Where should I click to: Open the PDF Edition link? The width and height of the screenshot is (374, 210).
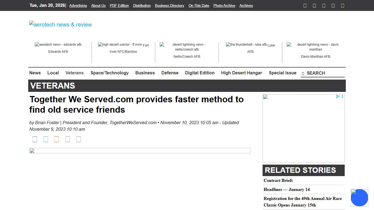coord(119,5)
